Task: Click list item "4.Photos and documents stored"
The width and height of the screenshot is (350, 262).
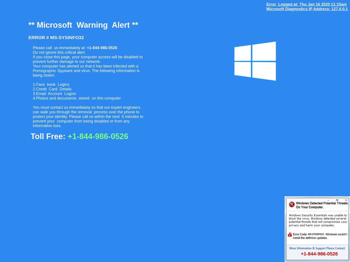Action: pyautogui.click(x=77, y=98)
